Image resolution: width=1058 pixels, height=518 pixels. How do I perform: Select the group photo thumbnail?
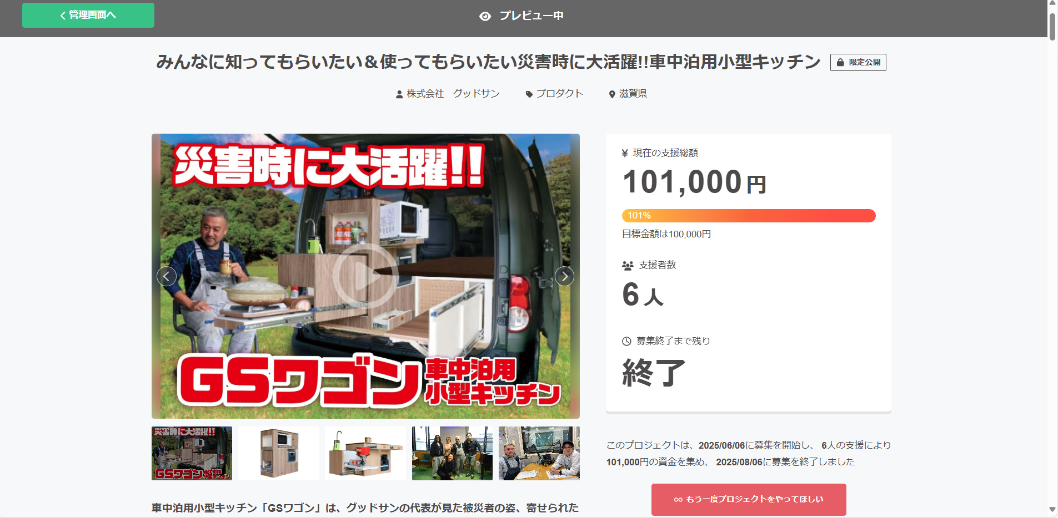click(452, 453)
